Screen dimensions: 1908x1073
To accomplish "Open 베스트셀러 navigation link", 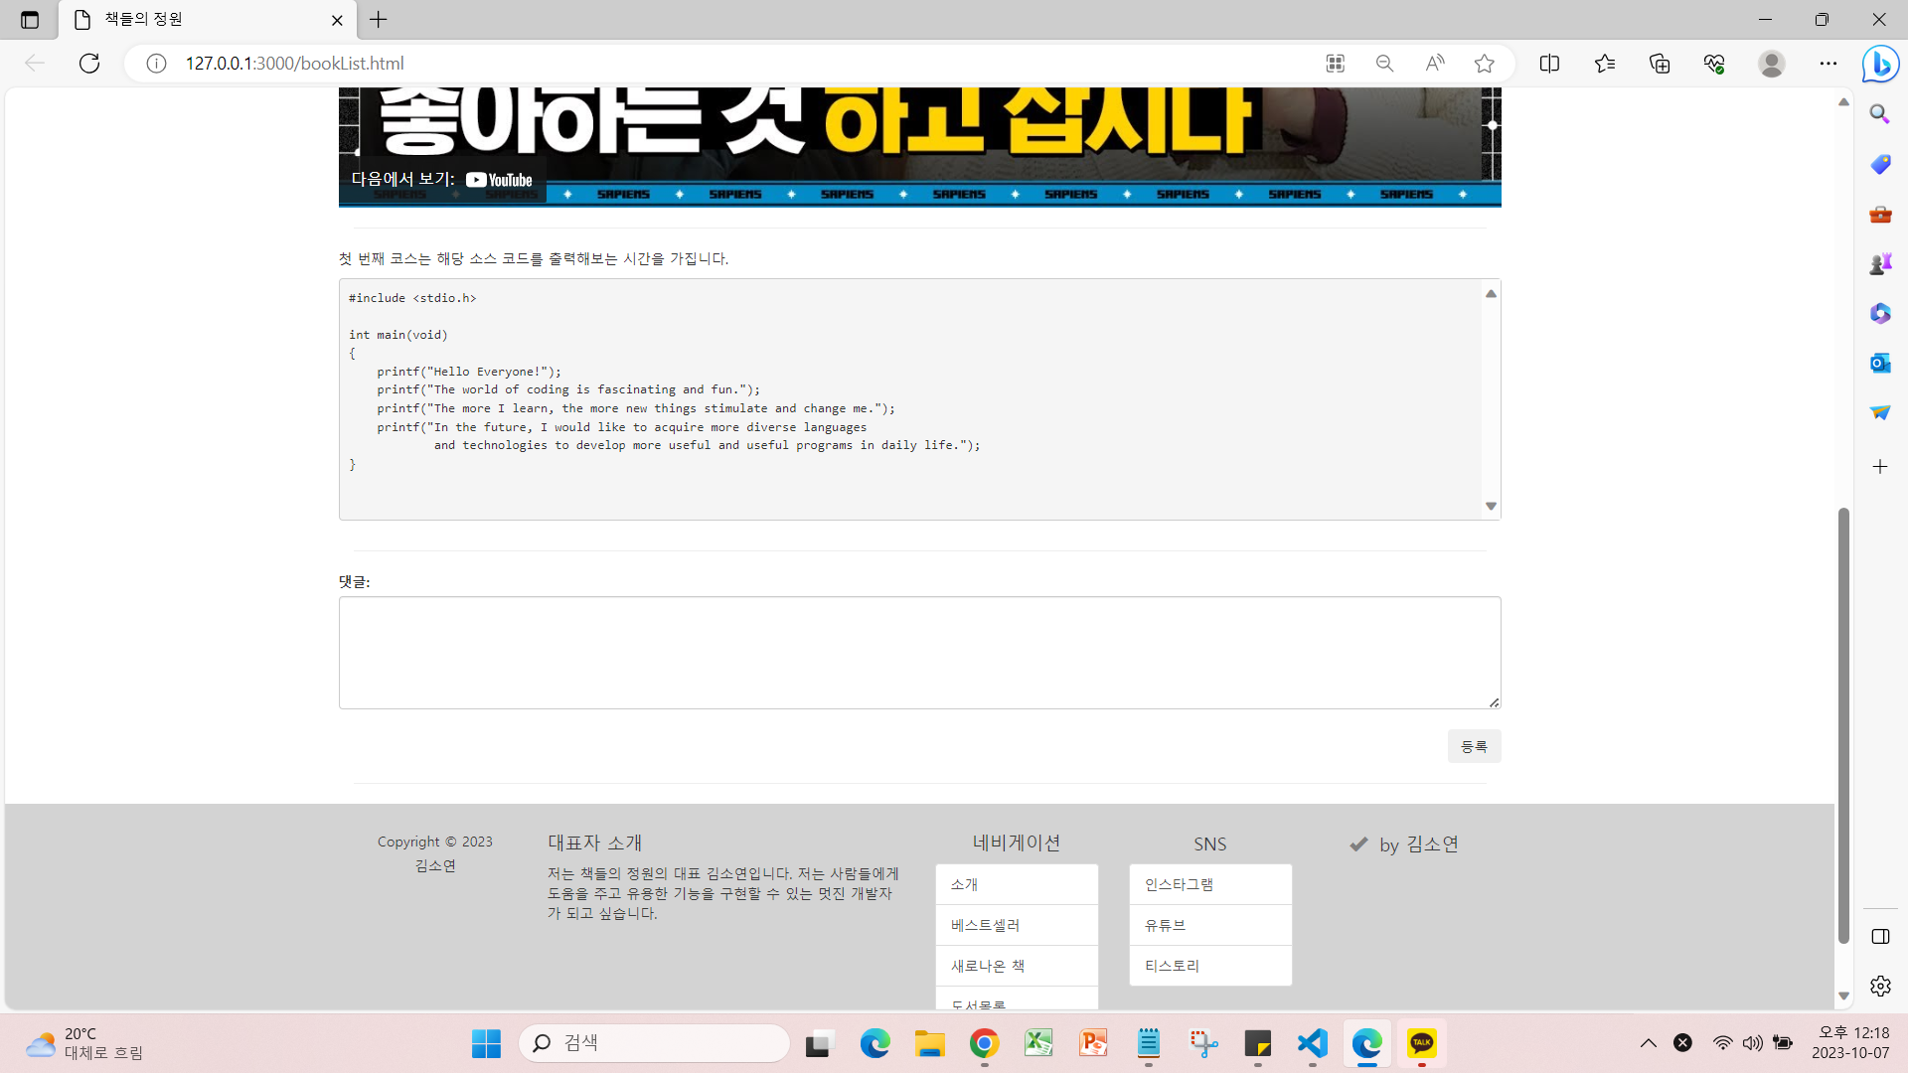I will pyautogui.click(x=1017, y=925).
